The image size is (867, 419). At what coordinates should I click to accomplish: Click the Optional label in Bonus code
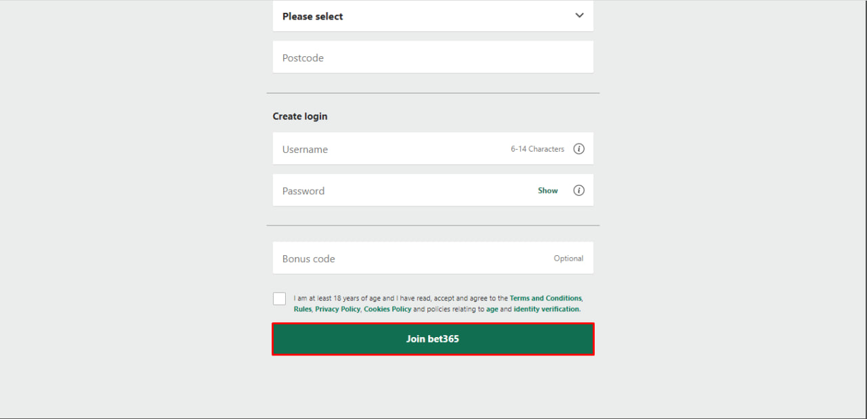coord(568,259)
